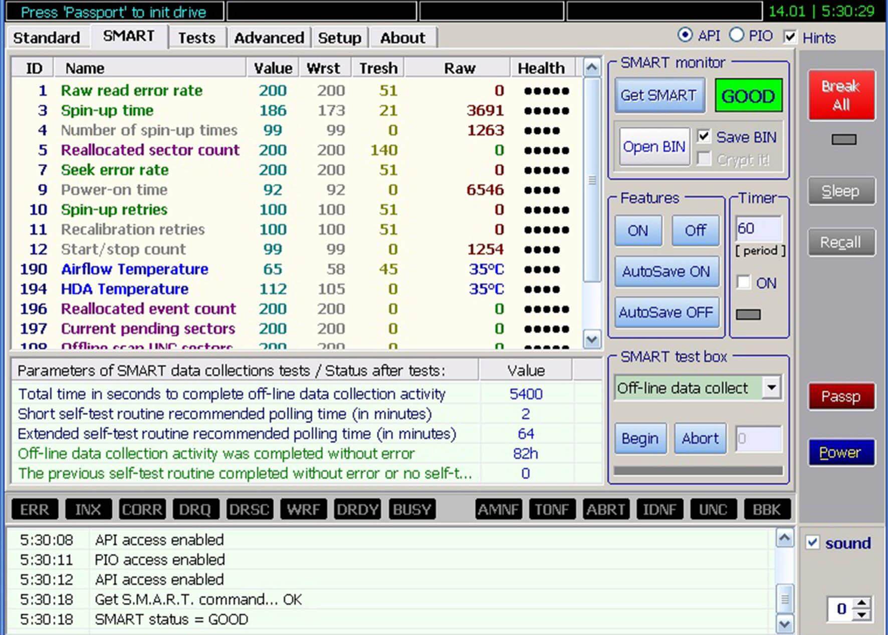Click the green GOOD status indicator

pyautogui.click(x=748, y=96)
